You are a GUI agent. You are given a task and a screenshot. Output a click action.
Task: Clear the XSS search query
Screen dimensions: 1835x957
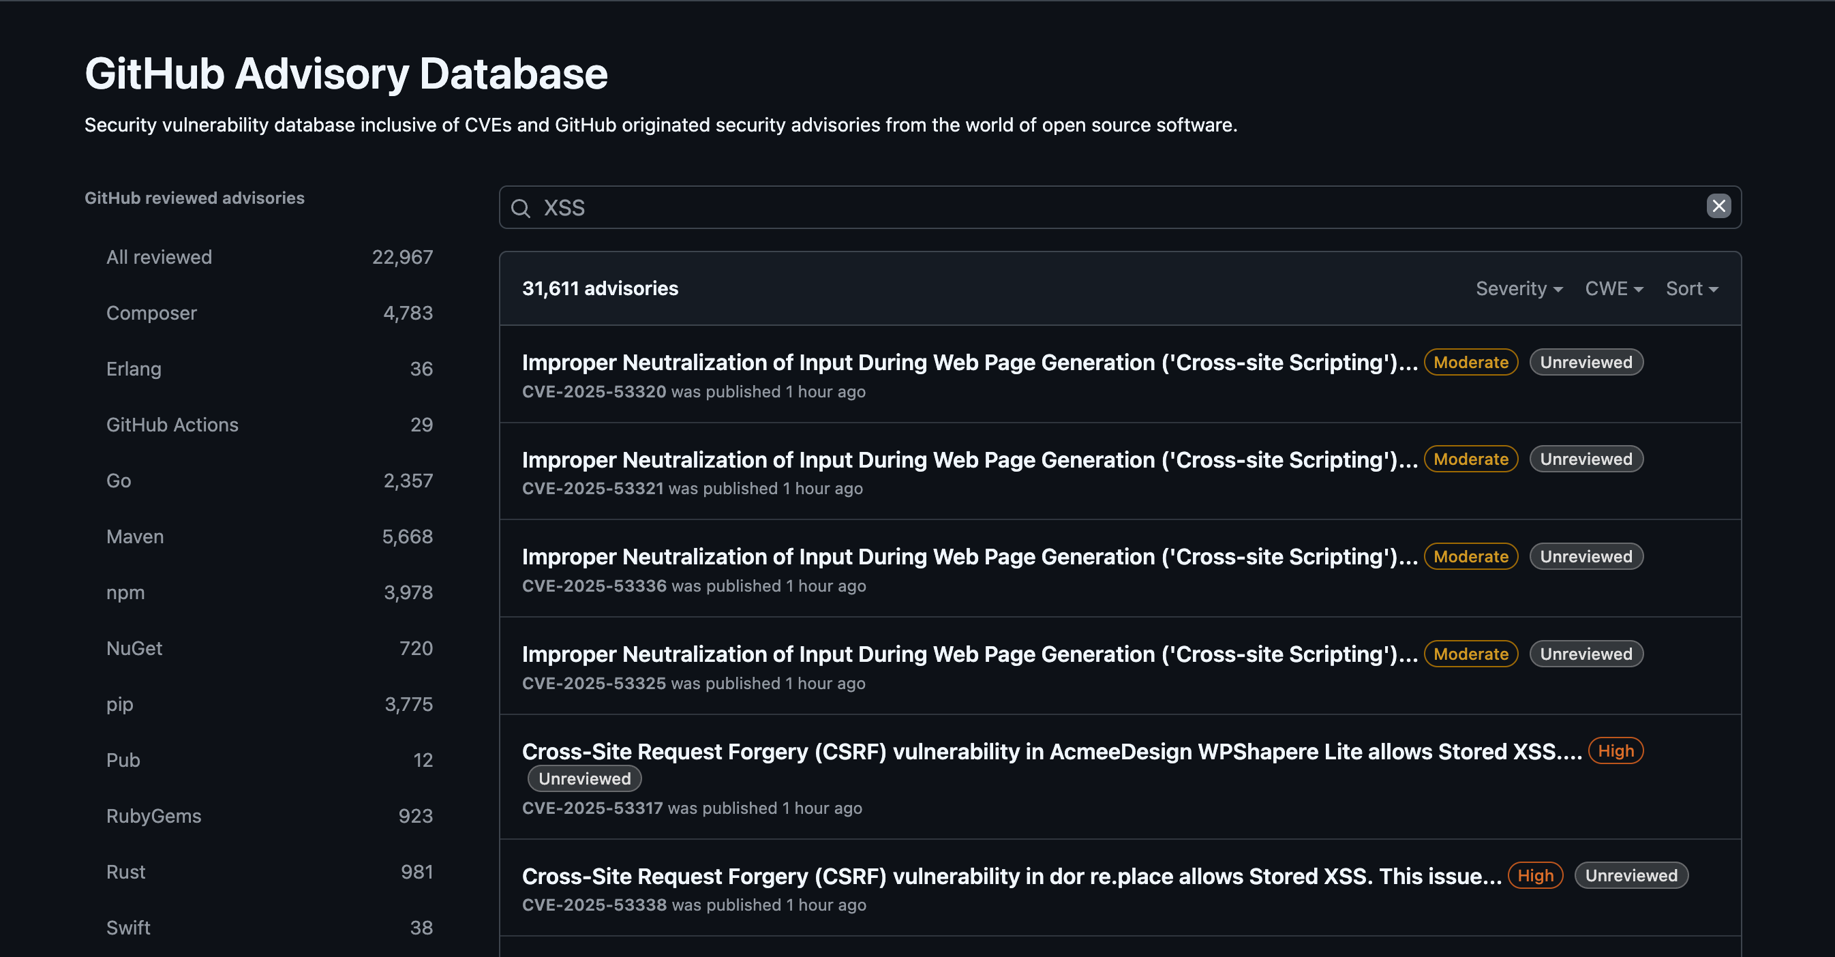point(1719,207)
